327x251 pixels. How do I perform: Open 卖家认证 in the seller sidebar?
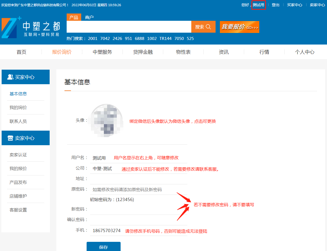(18, 155)
